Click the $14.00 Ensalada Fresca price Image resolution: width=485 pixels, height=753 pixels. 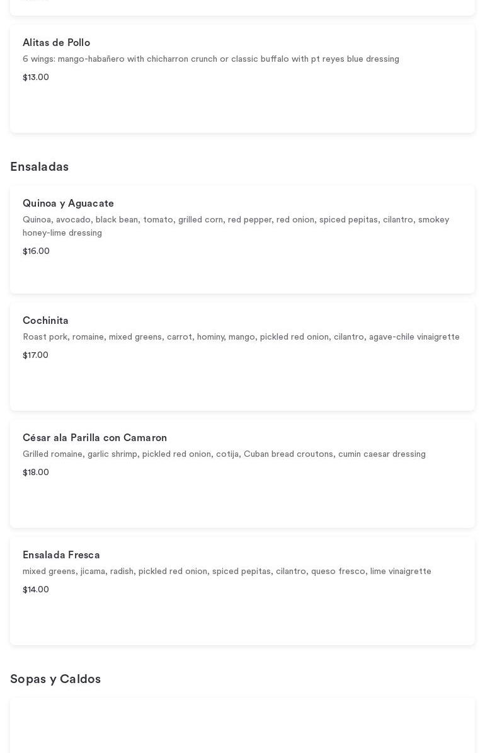pos(36,590)
